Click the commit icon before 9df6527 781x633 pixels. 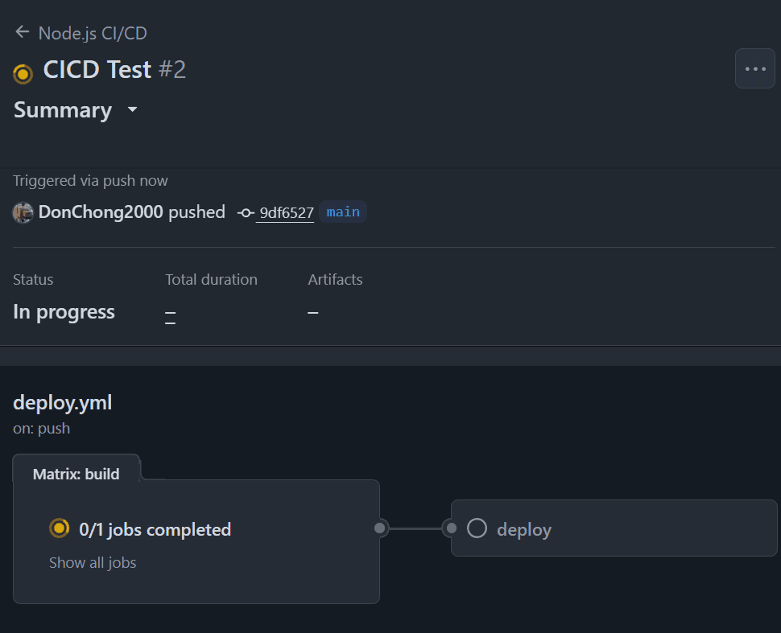click(246, 213)
